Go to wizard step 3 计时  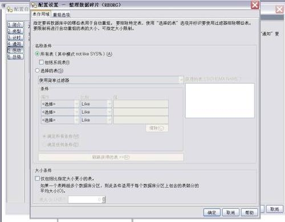15,38
